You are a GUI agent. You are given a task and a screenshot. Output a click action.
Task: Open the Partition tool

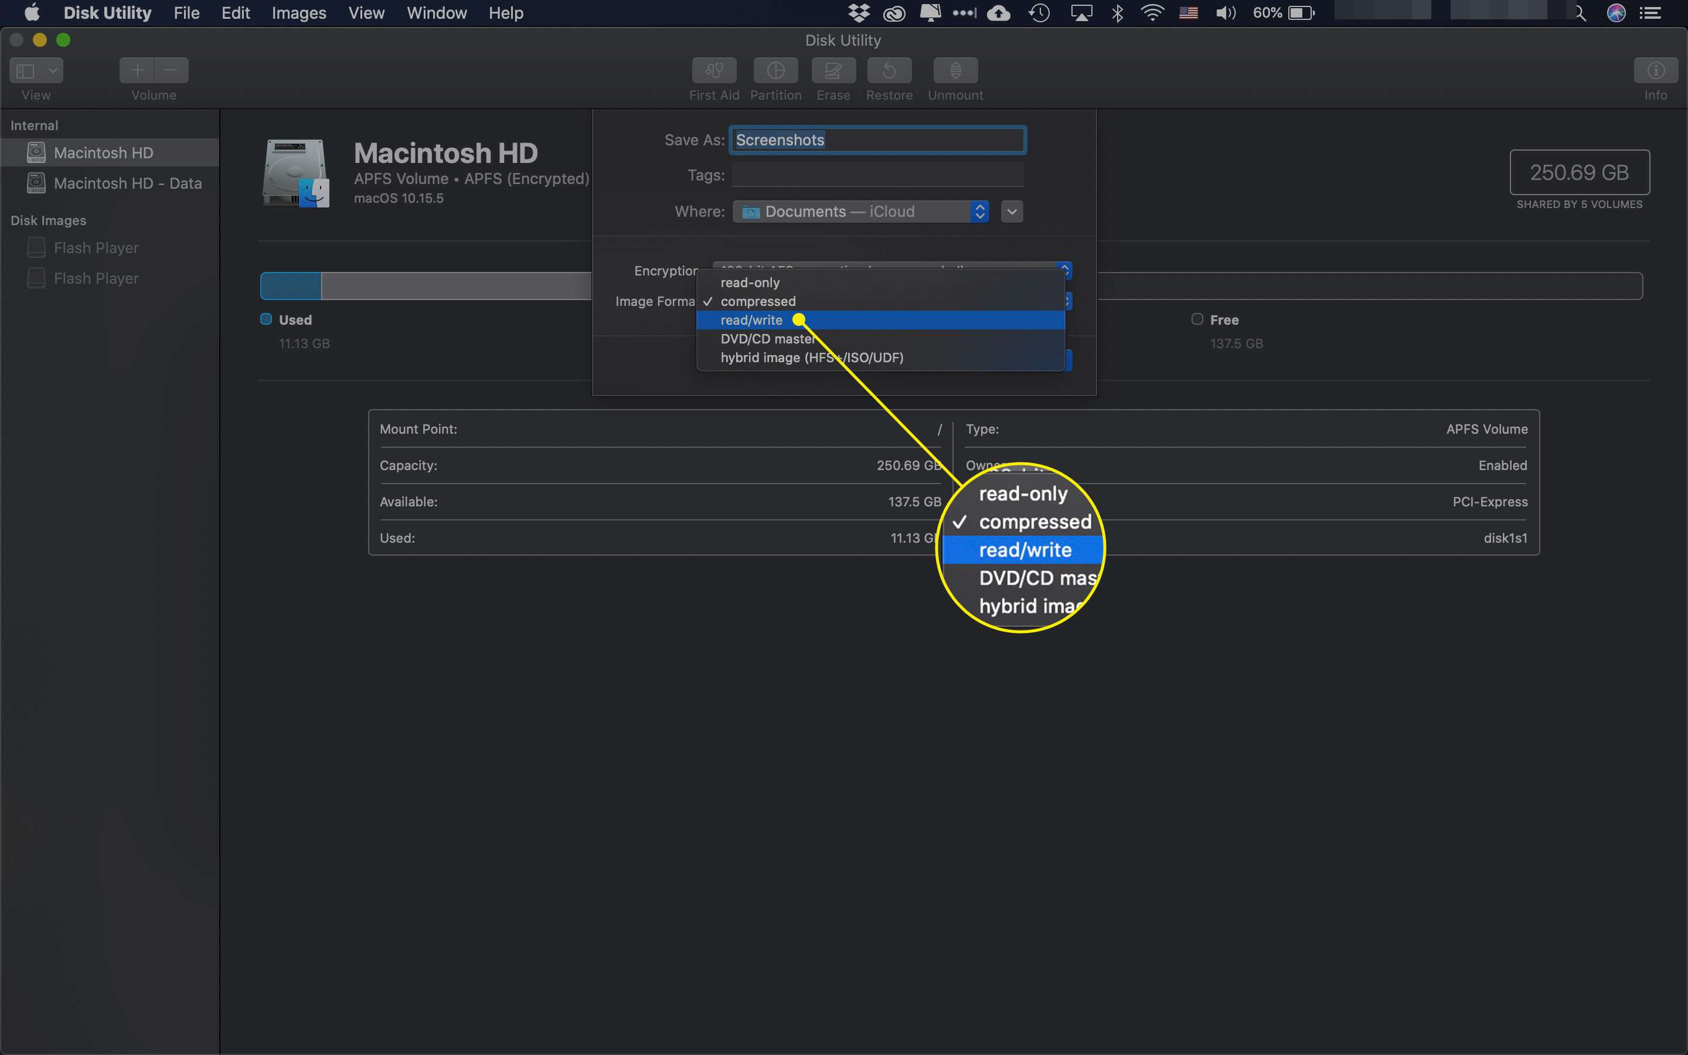[x=775, y=70]
